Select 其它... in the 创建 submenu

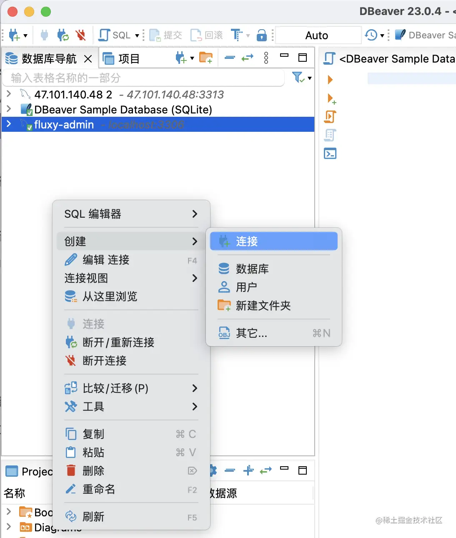[x=274, y=333]
